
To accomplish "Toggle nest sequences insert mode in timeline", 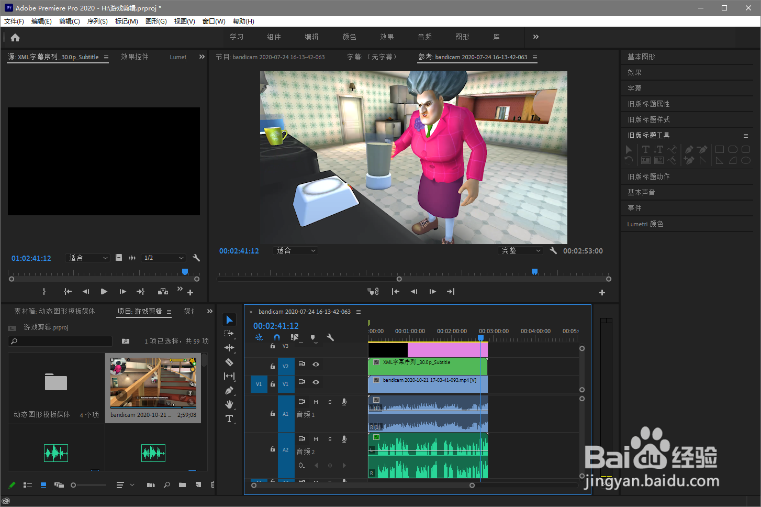I will 259,338.
